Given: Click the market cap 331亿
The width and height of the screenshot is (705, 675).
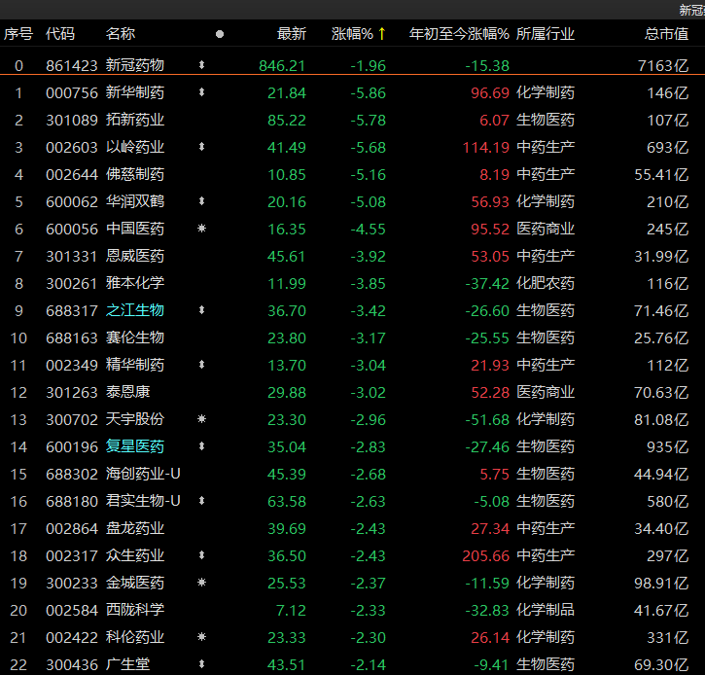Looking at the screenshot, I should pos(668,638).
